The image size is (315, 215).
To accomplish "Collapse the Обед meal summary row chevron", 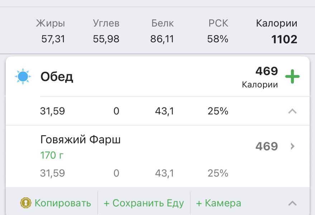I will tap(292, 111).
